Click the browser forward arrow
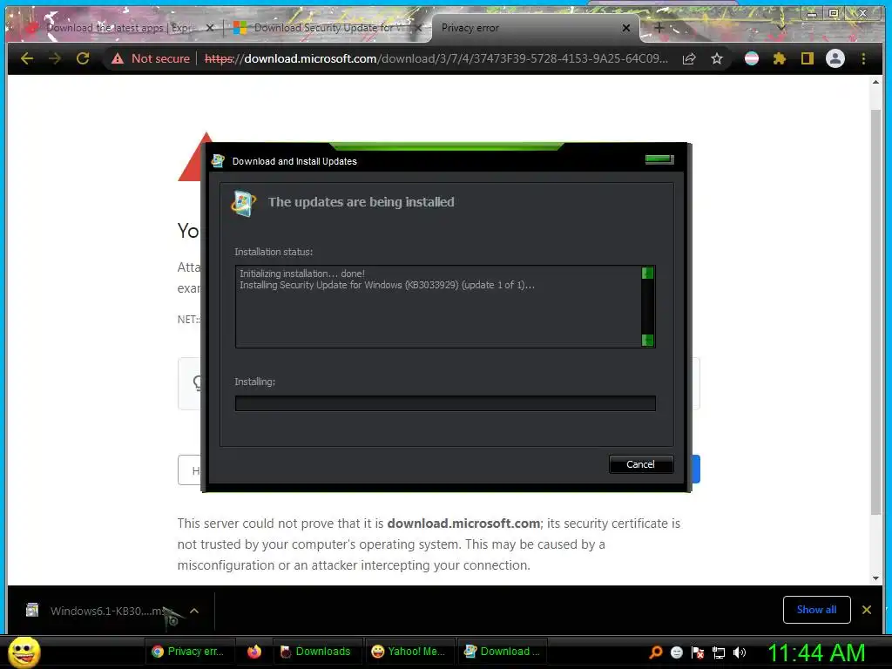The height and width of the screenshot is (669, 892). (x=55, y=58)
